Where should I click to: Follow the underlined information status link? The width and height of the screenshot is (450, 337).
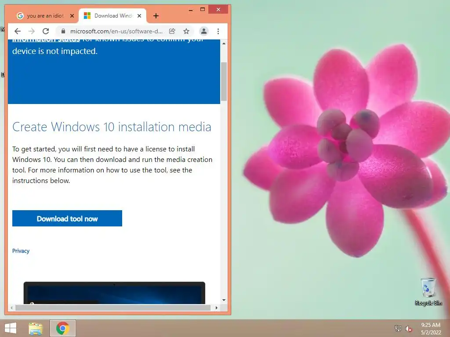coord(46,40)
